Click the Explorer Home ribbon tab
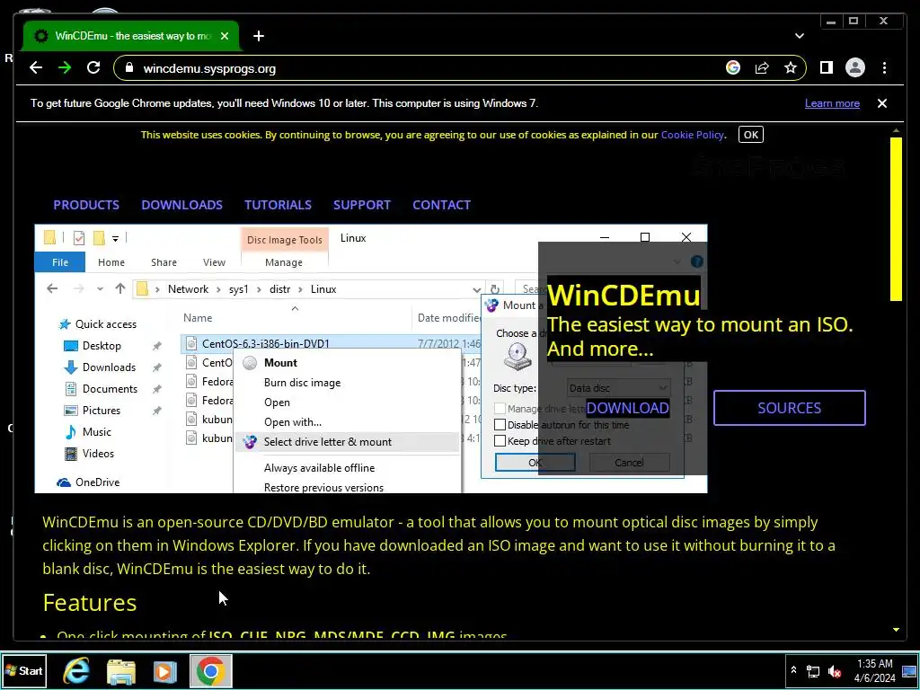Screen dimensions: 920x690 point(111,262)
